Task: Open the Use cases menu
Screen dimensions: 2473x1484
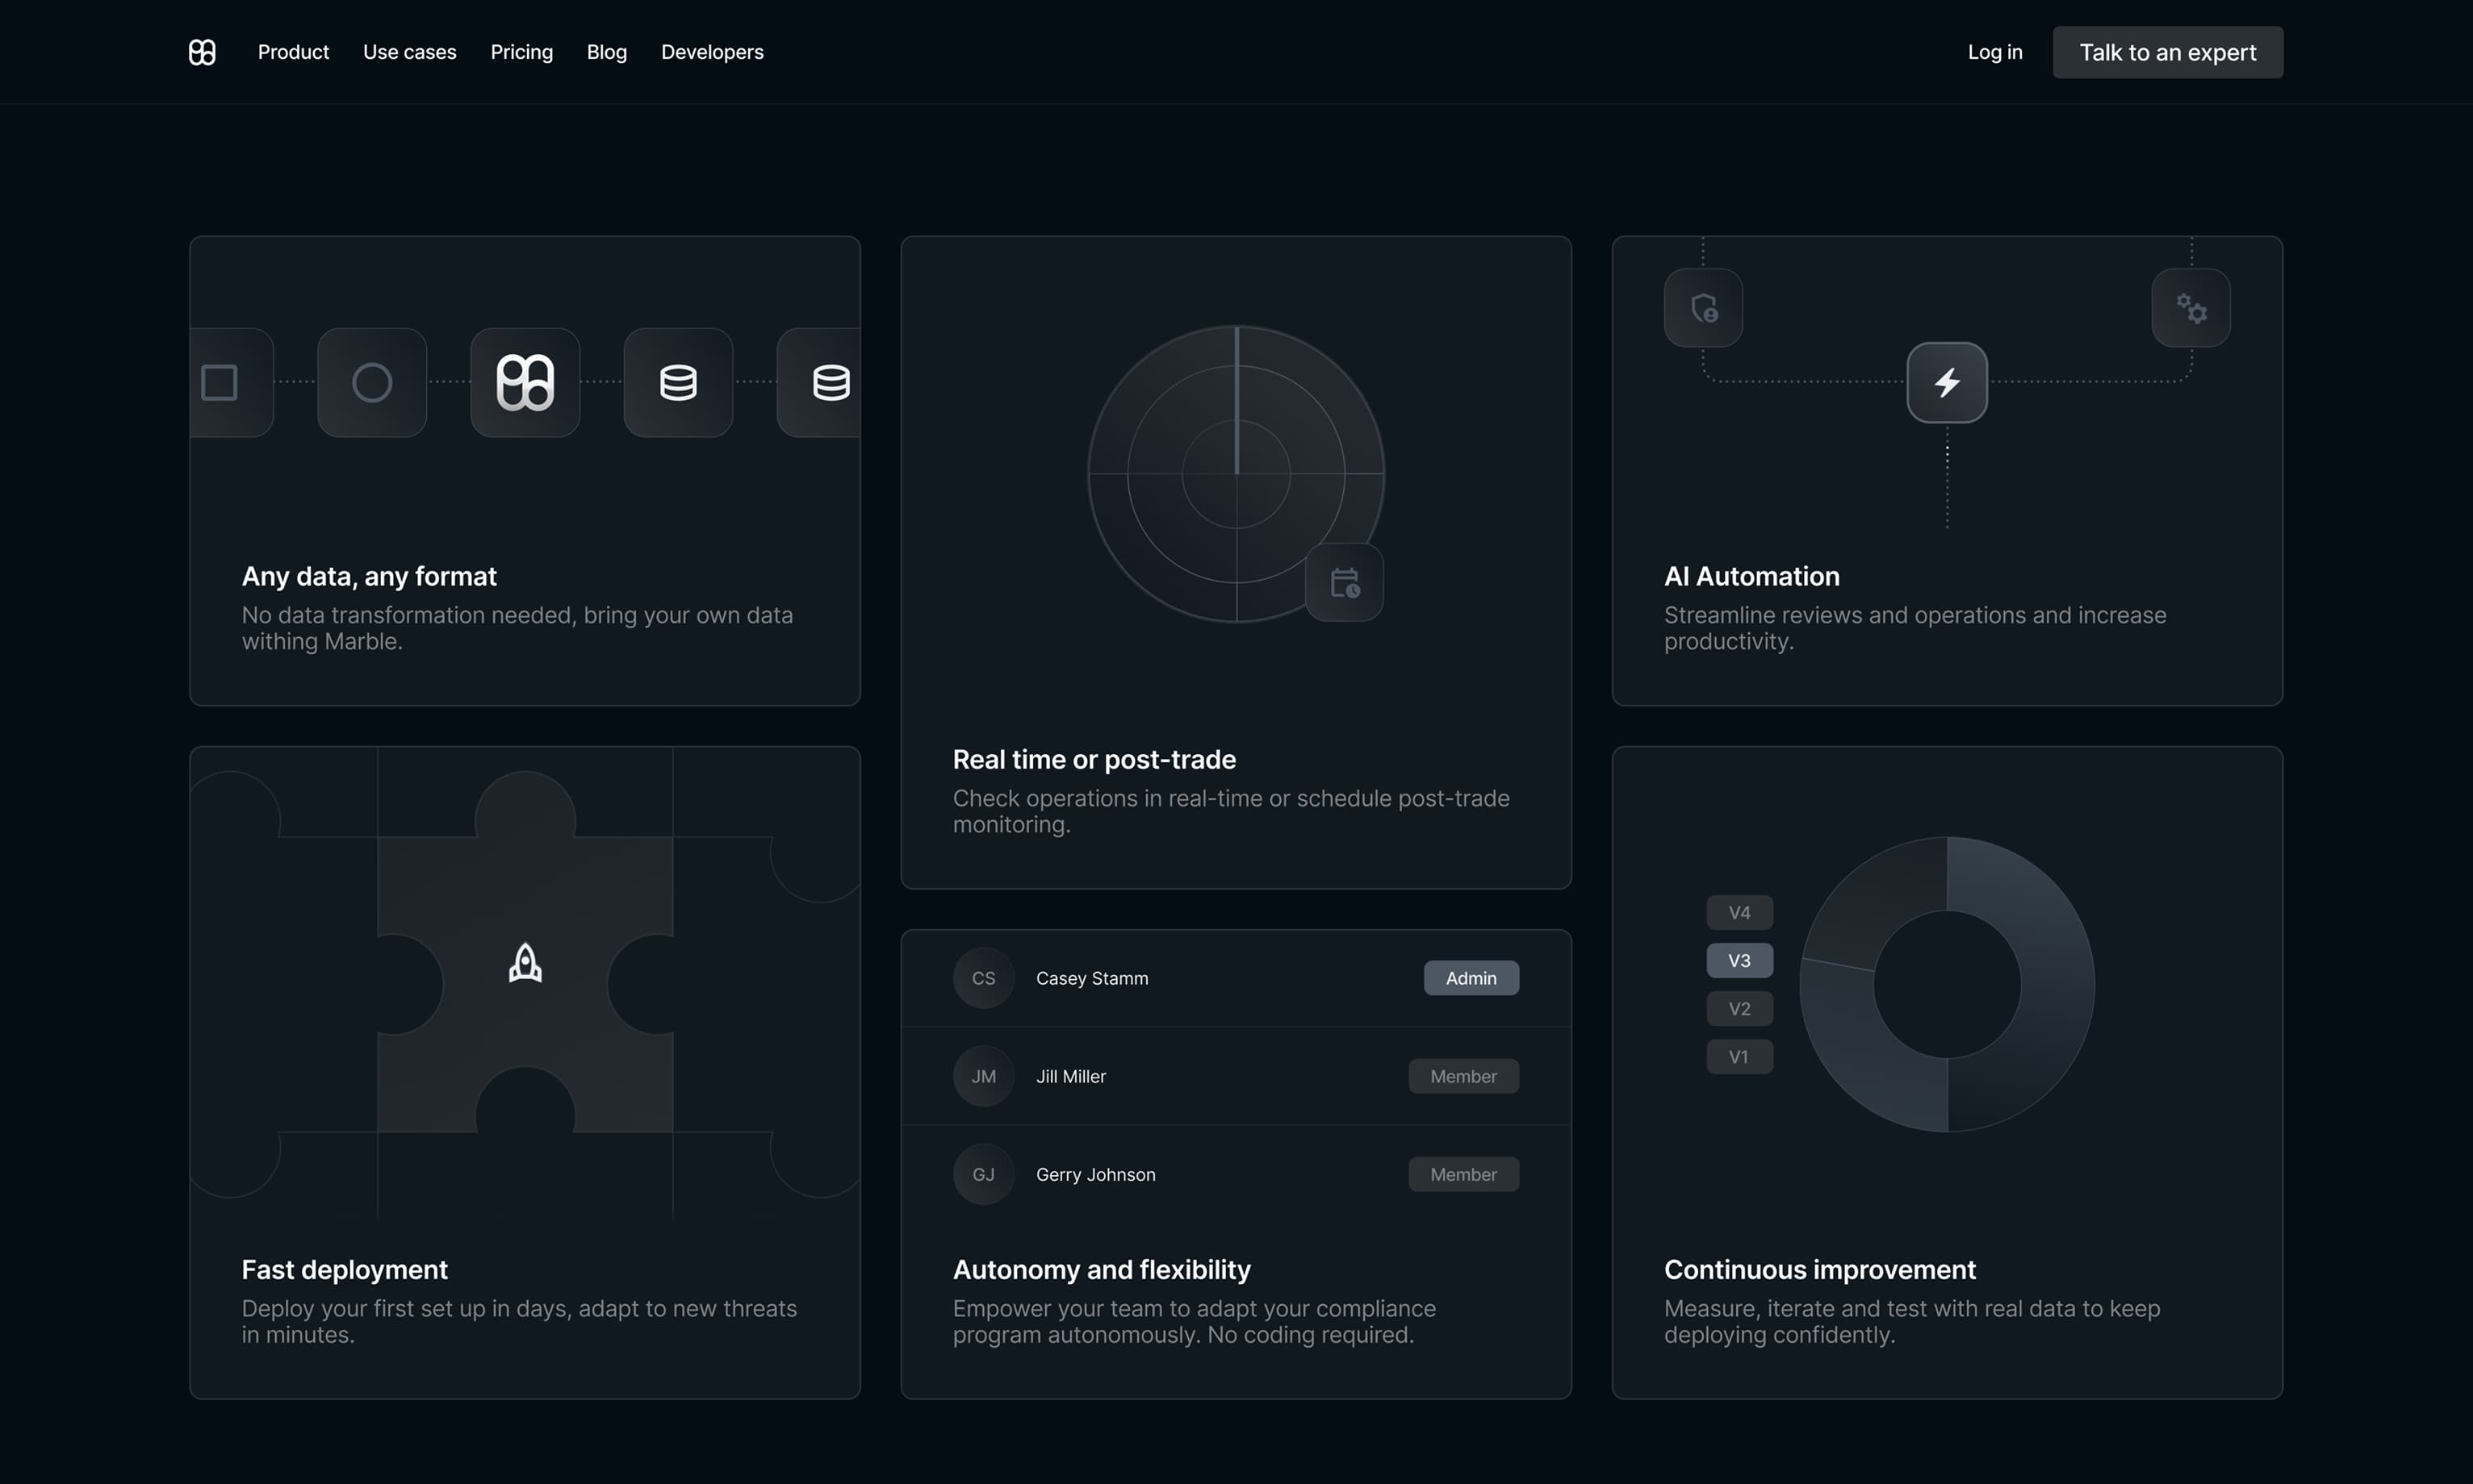Action: [409, 52]
